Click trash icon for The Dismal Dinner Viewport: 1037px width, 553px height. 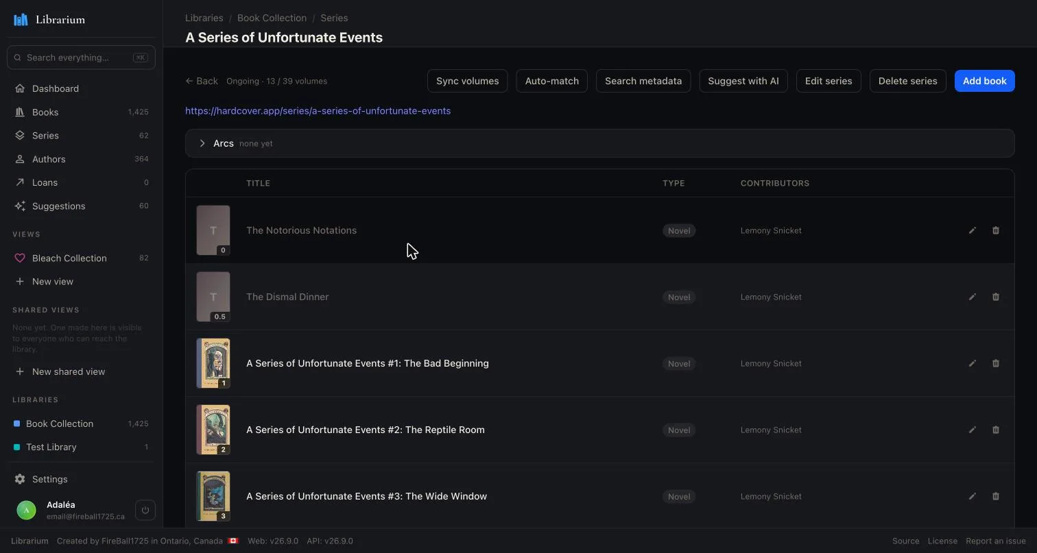[x=996, y=297]
